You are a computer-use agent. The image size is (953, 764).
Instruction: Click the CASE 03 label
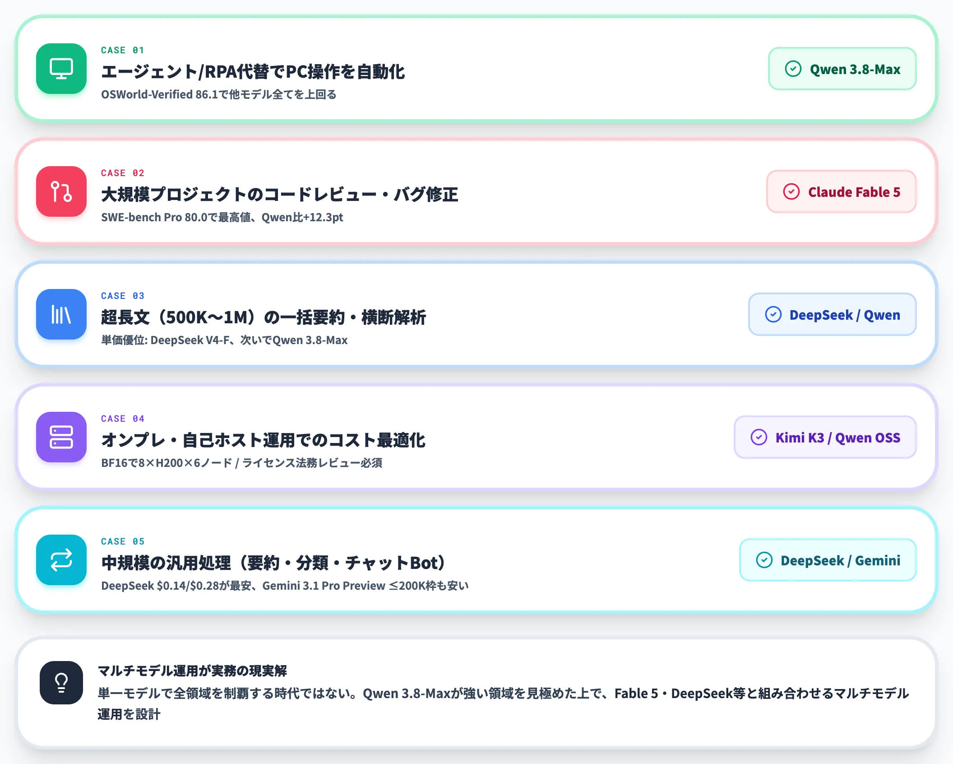click(x=122, y=296)
